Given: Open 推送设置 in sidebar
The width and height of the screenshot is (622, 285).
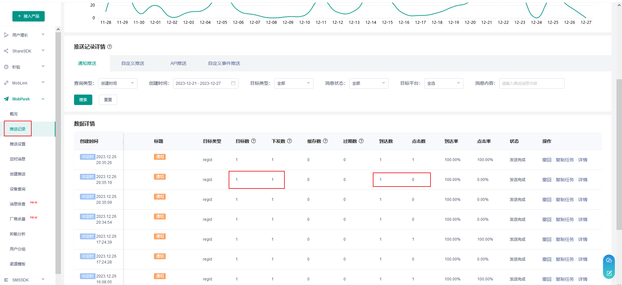Looking at the screenshot, I should [18, 144].
